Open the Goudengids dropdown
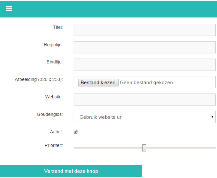The width and height of the screenshot is (217, 178). pyautogui.click(x=144, y=117)
